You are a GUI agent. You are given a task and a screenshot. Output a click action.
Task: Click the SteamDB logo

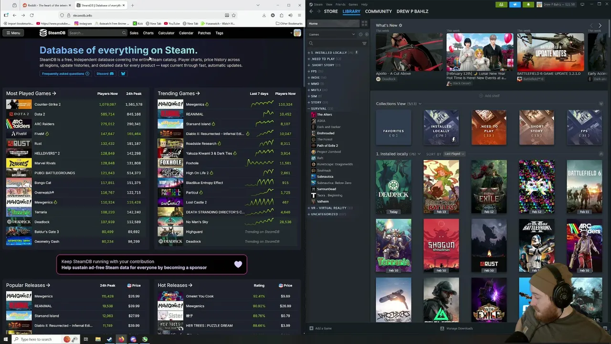pos(52,33)
